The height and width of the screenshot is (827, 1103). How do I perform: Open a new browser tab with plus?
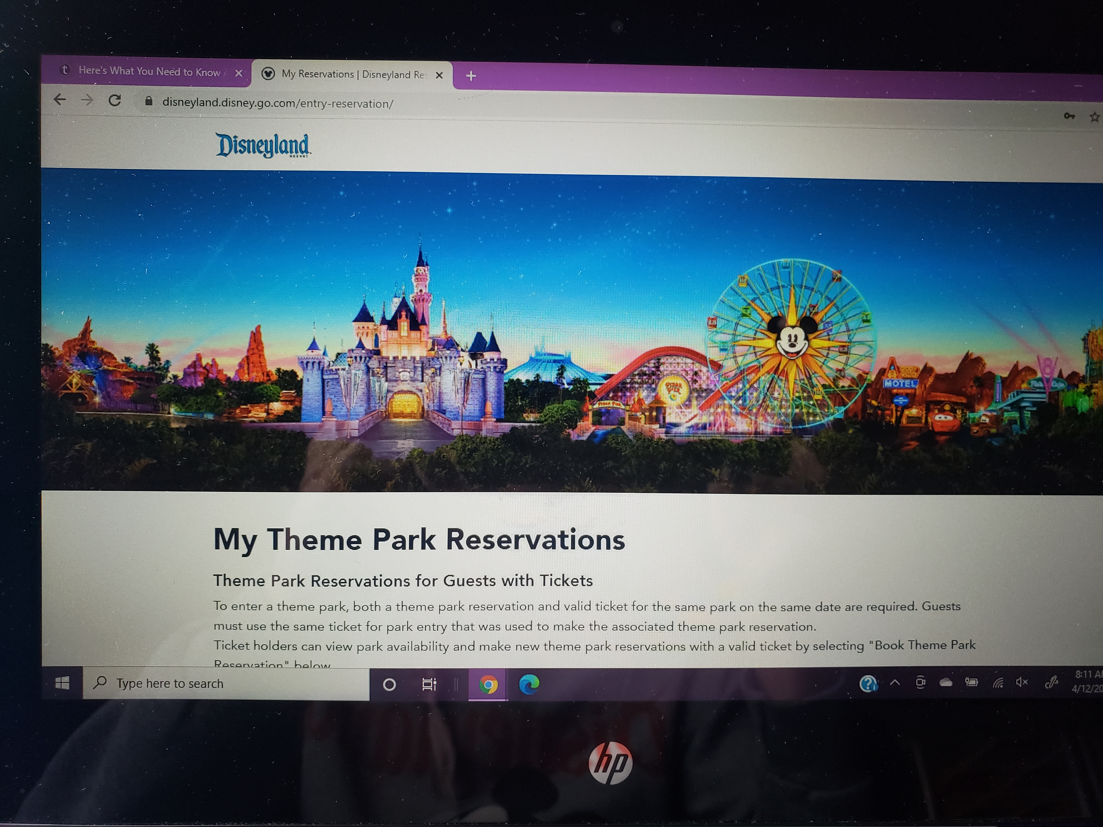click(471, 76)
